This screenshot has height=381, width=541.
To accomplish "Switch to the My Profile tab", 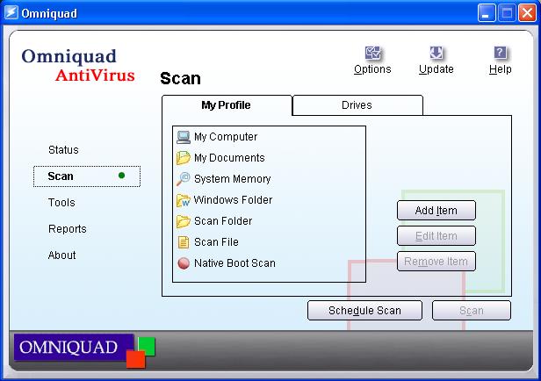I will click(x=227, y=105).
